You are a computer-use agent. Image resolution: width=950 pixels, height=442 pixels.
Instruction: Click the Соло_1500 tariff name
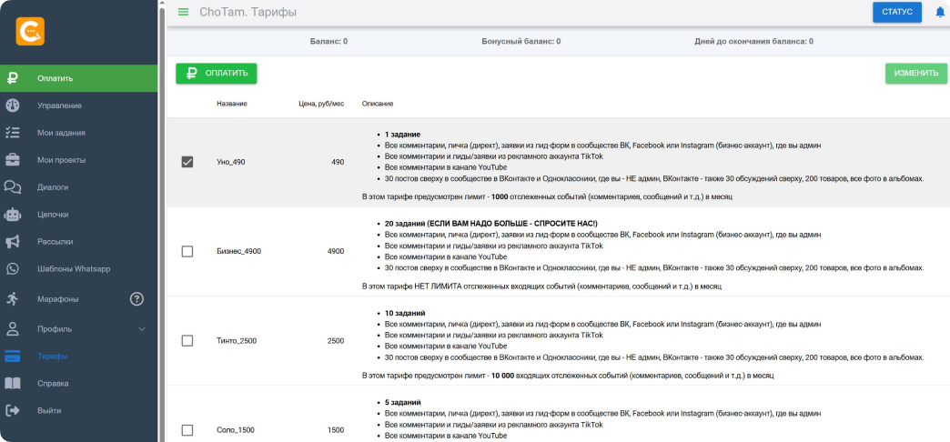point(236,430)
